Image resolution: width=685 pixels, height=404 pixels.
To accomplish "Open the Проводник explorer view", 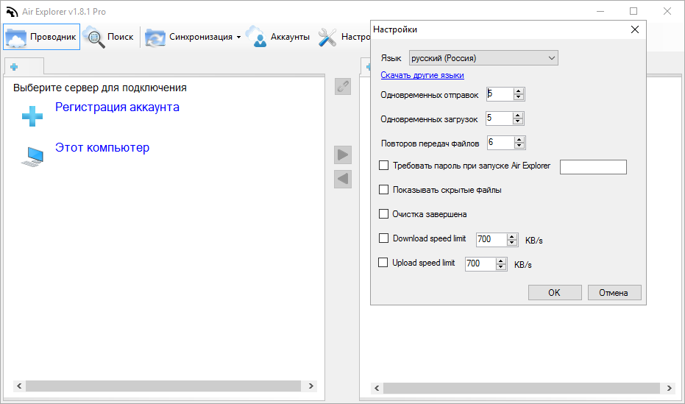I will point(42,37).
